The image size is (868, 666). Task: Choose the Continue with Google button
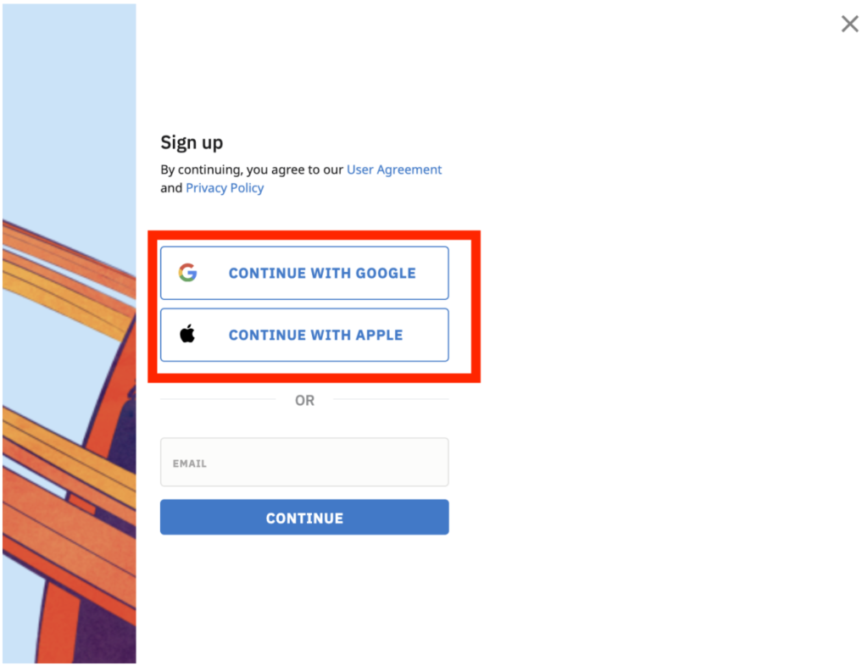[x=304, y=273]
